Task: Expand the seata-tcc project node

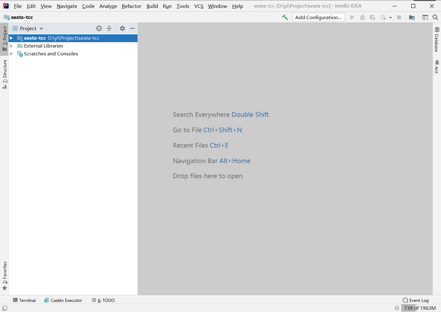Action: pos(11,38)
